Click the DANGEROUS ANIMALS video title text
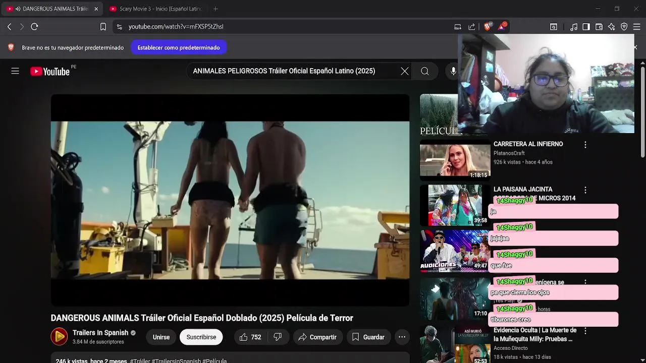 [202, 318]
